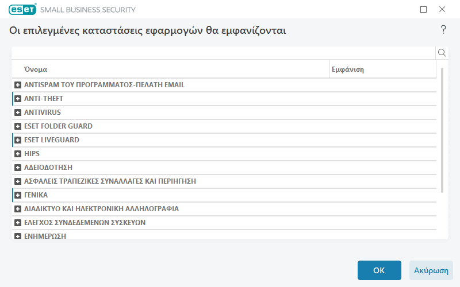The height and width of the screenshot is (287, 460).
Task: Expand the HIPS category
Action: click(18, 154)
